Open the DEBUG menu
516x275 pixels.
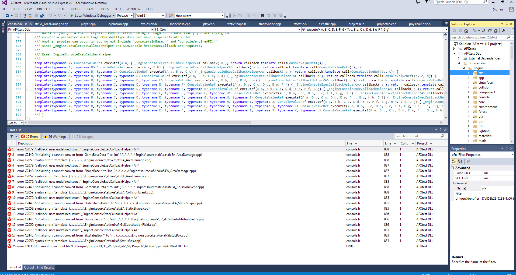coord(74,9)
